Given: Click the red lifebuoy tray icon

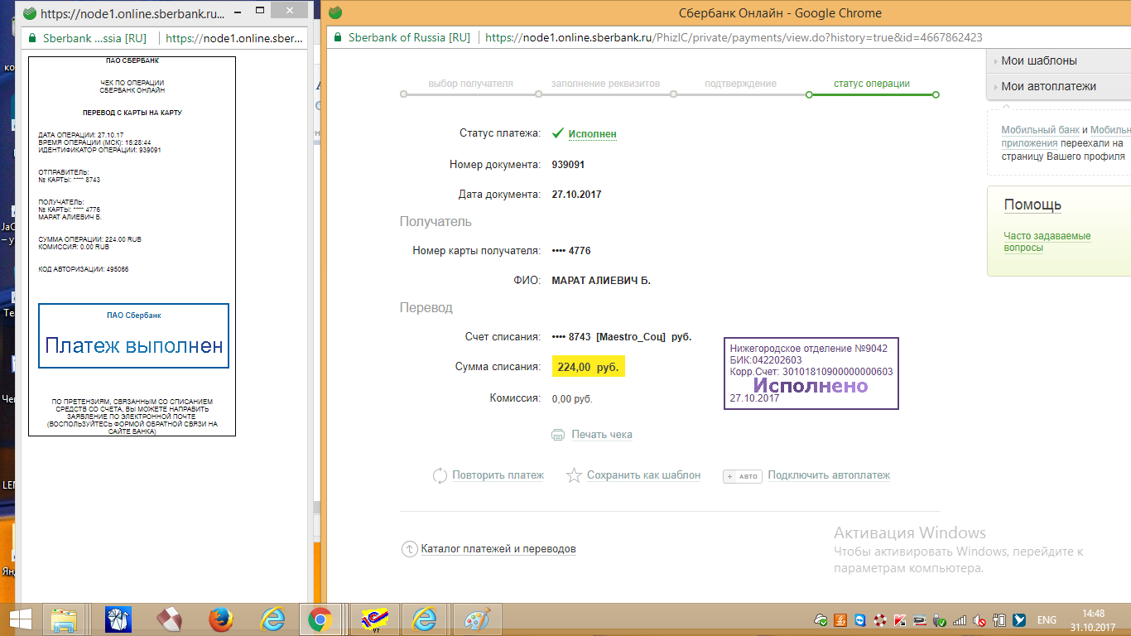Looking at the screenshot, I should 879,619.
